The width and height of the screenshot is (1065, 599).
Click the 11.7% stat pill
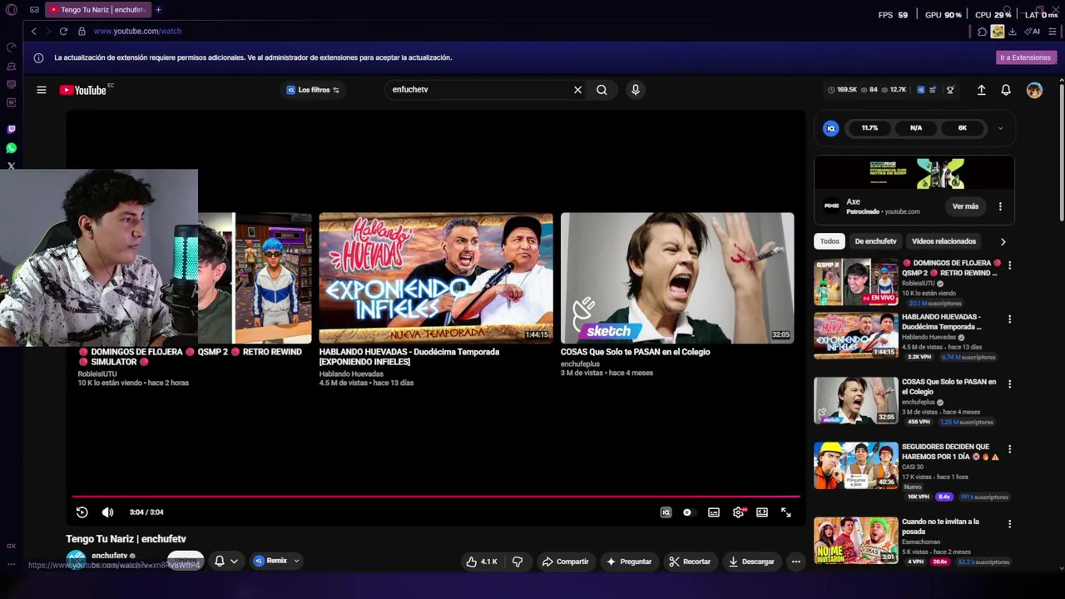[869, 128]
